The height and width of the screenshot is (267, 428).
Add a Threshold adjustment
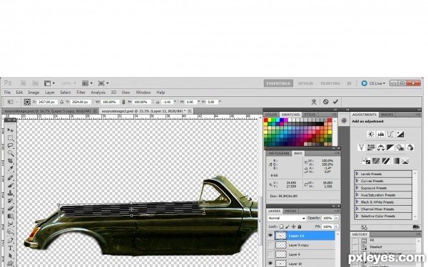click(386, 161)
